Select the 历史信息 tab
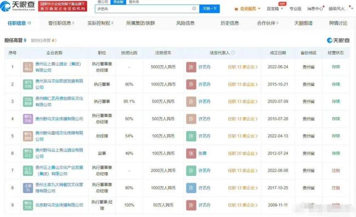Image resolution: width=356 pixels, height=217 pixels. coord(230,23)
